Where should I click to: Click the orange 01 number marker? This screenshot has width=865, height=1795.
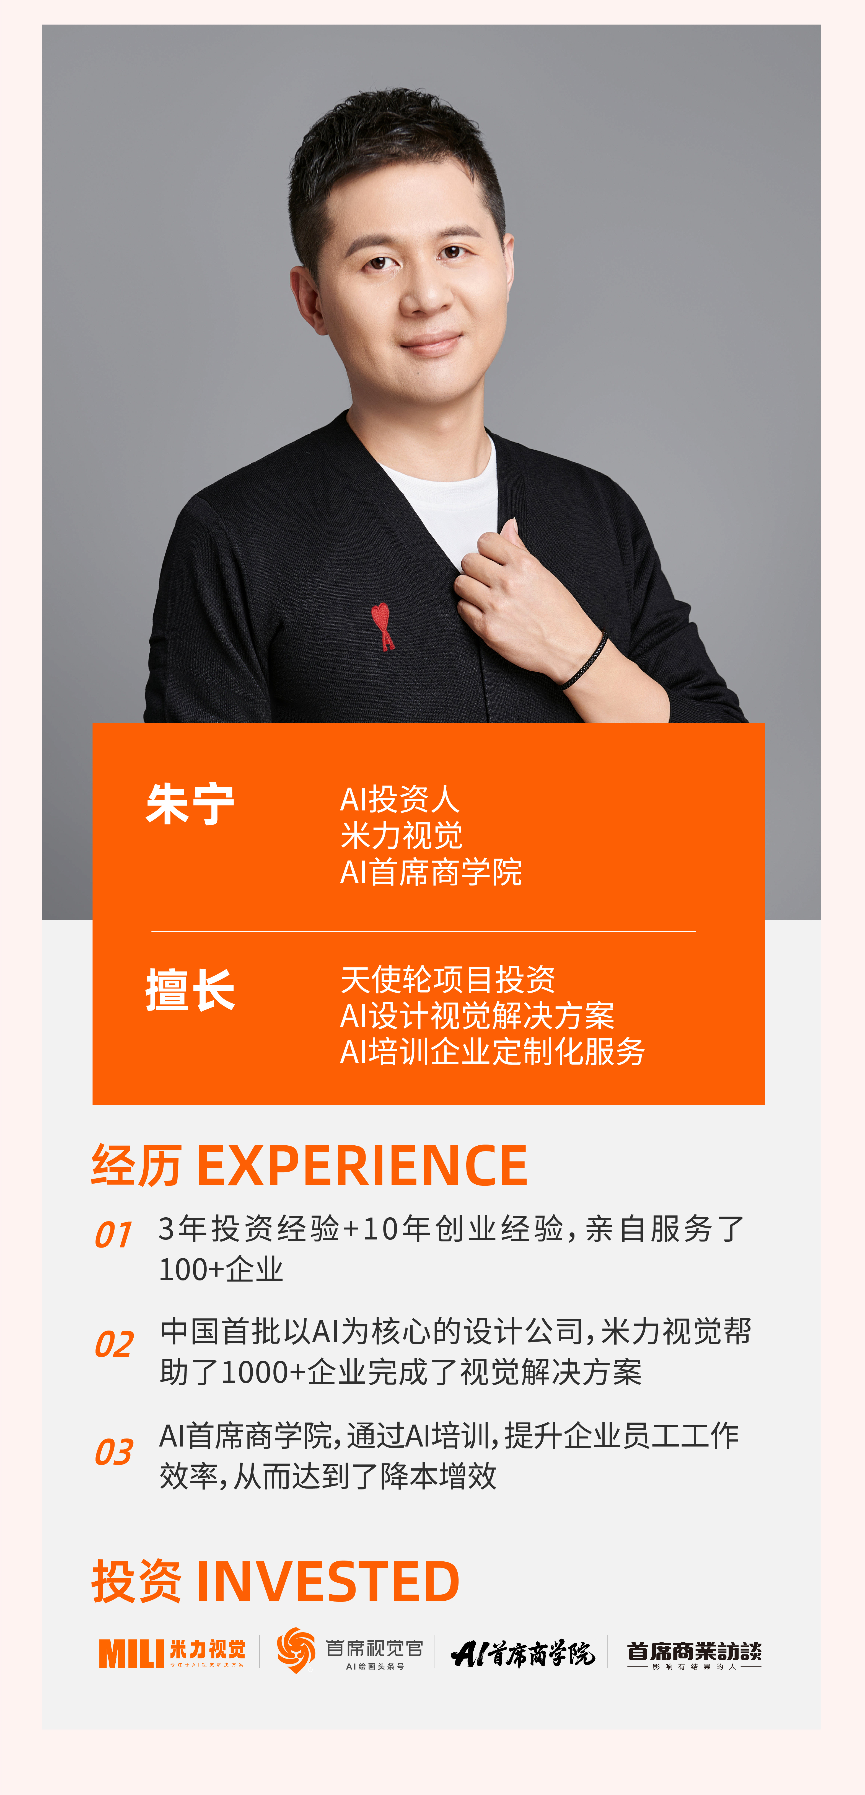coord(113,1235)
